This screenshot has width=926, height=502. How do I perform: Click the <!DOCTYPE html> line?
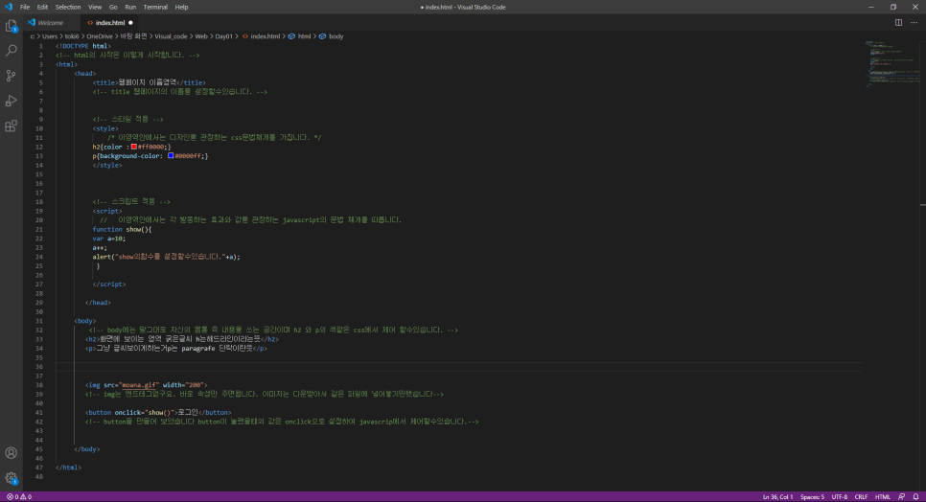click(x=82, y=46)
